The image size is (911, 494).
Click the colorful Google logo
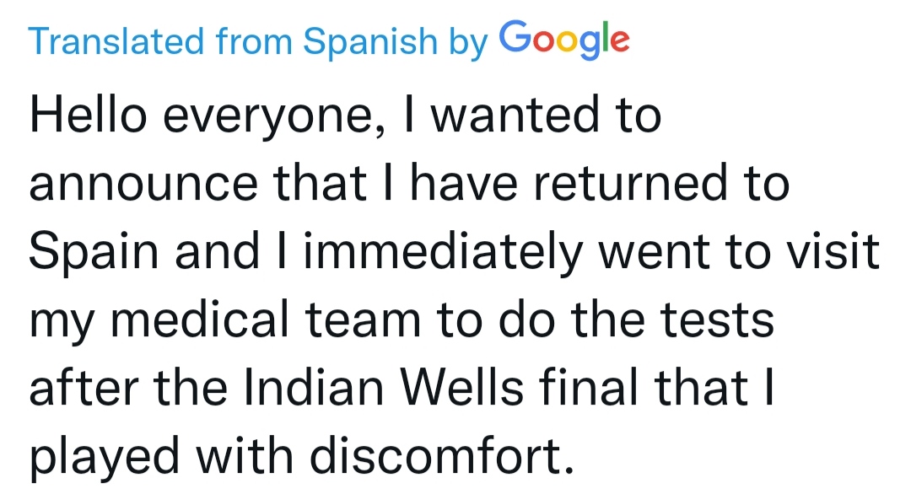[x=564, y=40]
